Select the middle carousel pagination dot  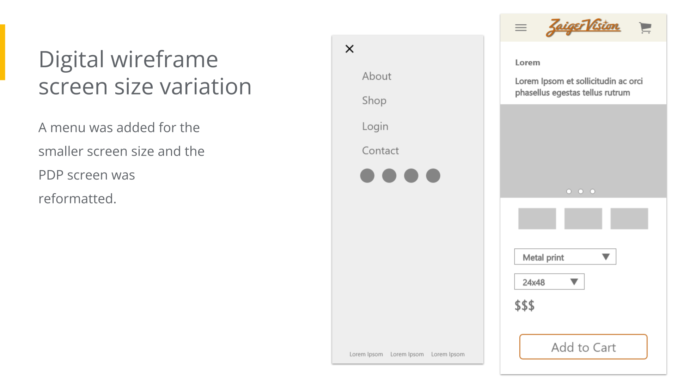581,192
